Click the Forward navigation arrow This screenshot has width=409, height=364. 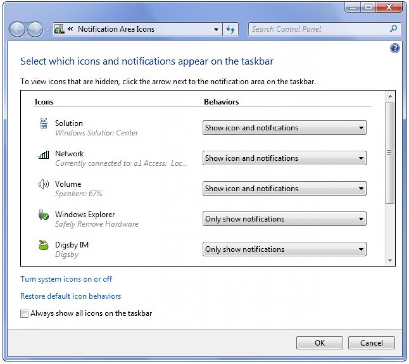[35, 29]
